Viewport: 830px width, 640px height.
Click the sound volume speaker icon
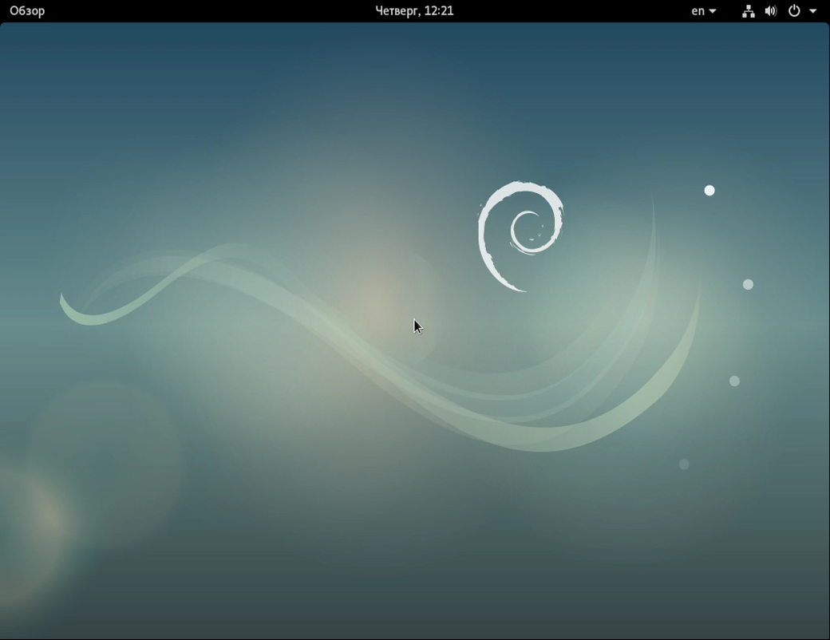tap(771, 11)
